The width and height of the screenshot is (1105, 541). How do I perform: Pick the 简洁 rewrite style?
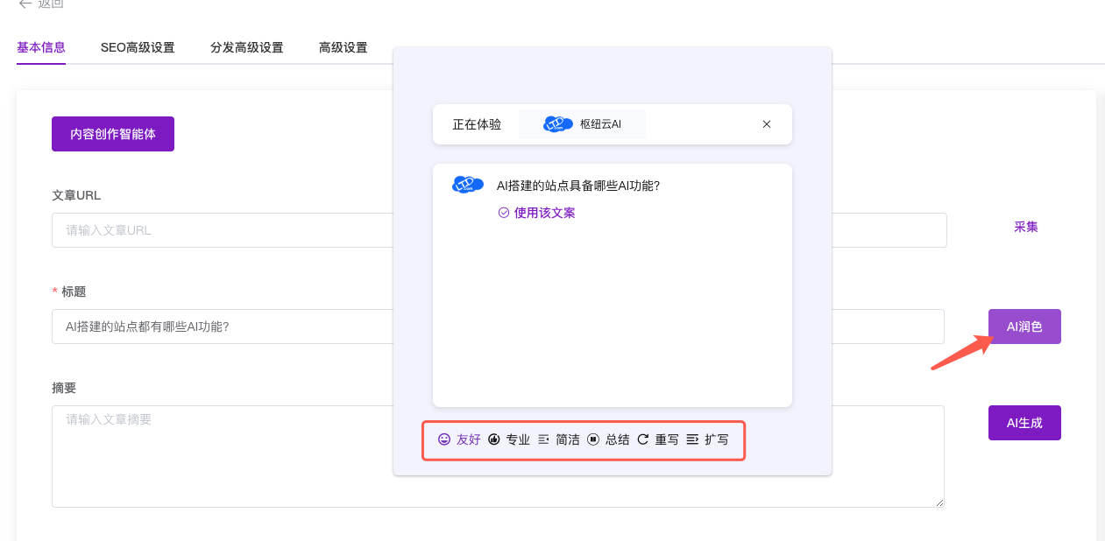coord(558,439)
